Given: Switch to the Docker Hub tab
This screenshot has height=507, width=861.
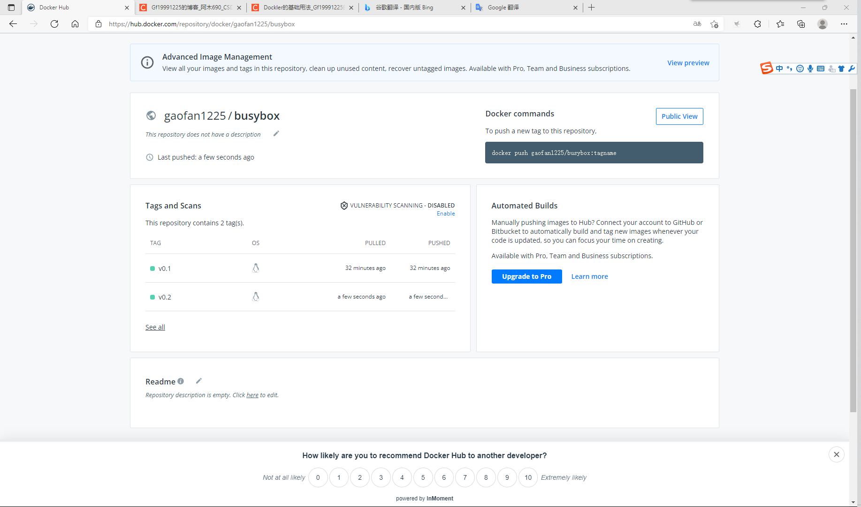Looking at the screenshot, I should click(x=77, y=8).
